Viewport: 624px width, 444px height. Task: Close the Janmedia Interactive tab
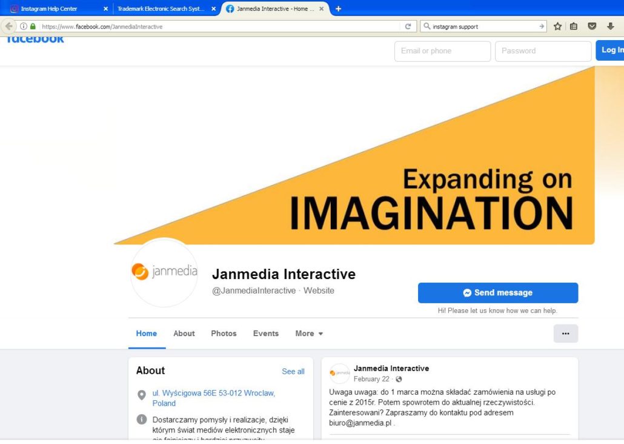(x=322, y=8)
